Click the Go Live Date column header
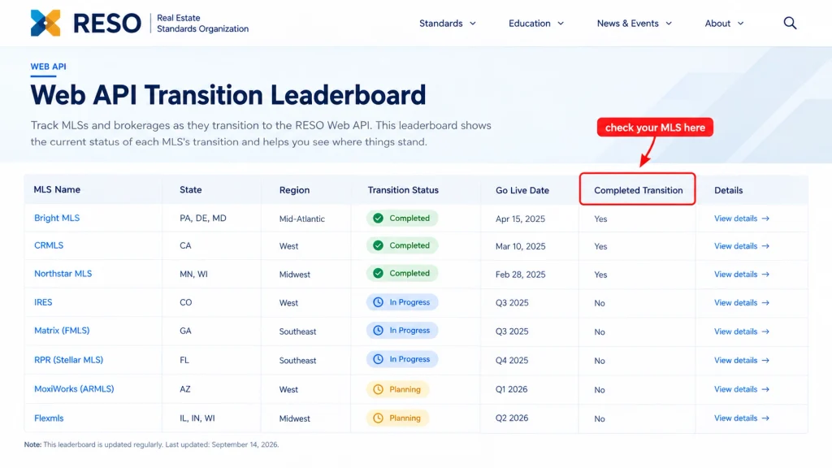Image resolution: width=832 pixels, height=468 pixels. pos(522,190)
